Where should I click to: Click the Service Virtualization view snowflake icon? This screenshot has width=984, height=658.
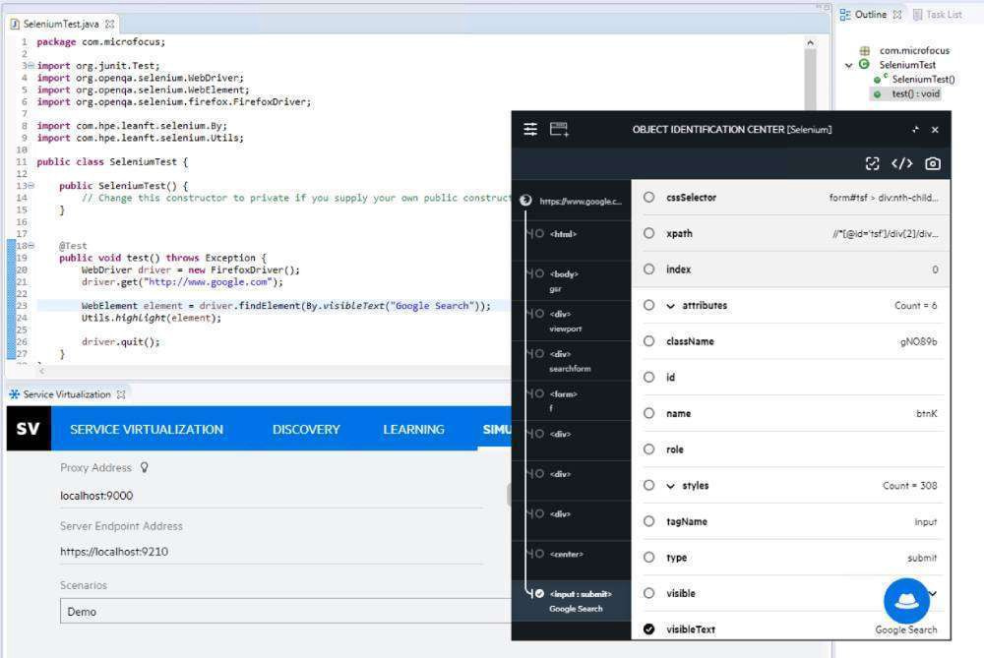[14, 394]
